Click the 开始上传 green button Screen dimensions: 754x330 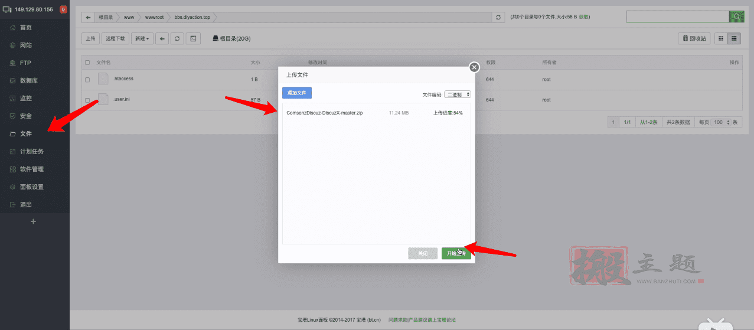[456, 253]
